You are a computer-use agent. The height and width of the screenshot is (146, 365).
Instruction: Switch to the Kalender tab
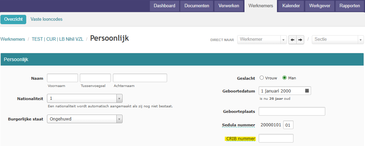pyautogui.click(x=291, y=6)
